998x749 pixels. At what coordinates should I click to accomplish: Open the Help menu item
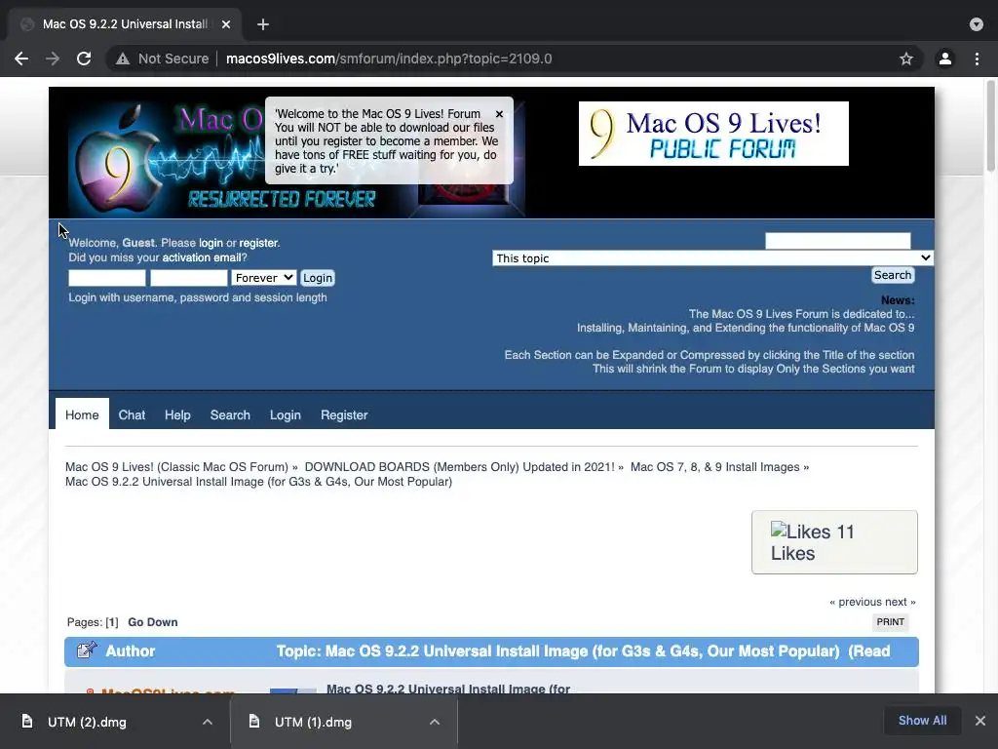pos(177,414)
